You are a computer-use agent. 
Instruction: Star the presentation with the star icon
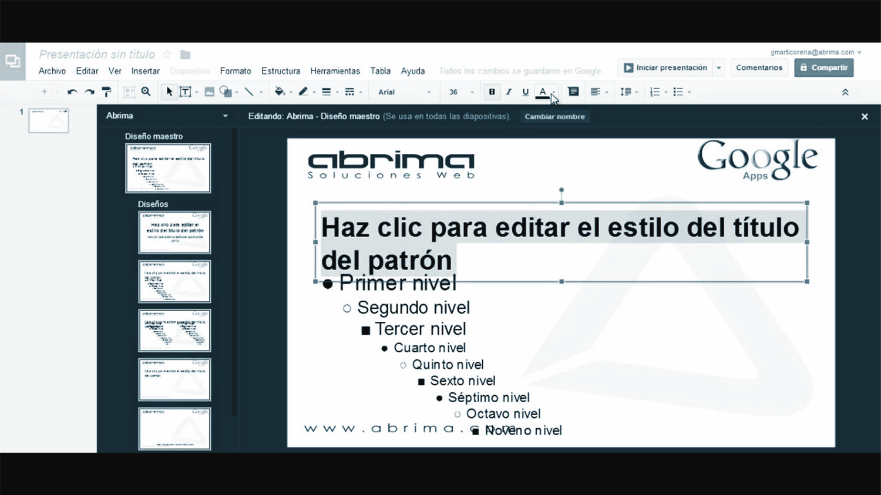click(167, 55)
